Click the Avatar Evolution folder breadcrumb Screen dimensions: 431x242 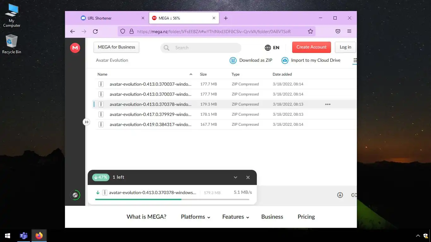point(112,60)
